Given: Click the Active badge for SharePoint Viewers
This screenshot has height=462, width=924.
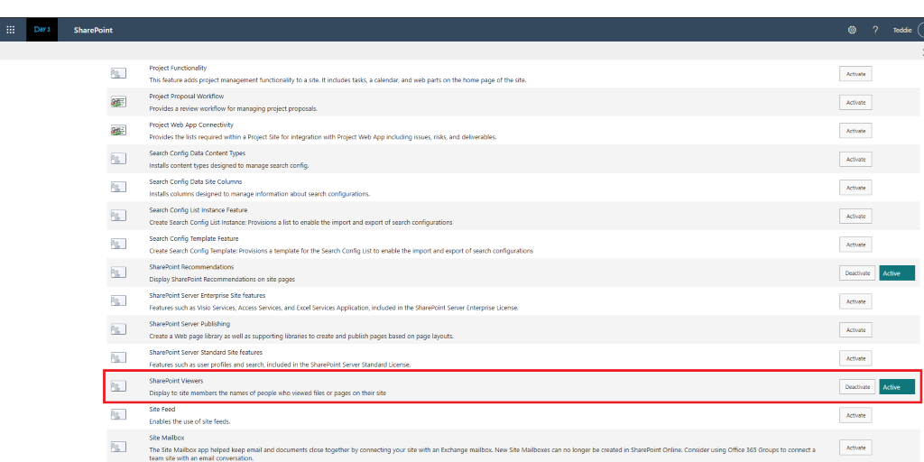Looking at the screenshot, I should [x=897, y=386].
